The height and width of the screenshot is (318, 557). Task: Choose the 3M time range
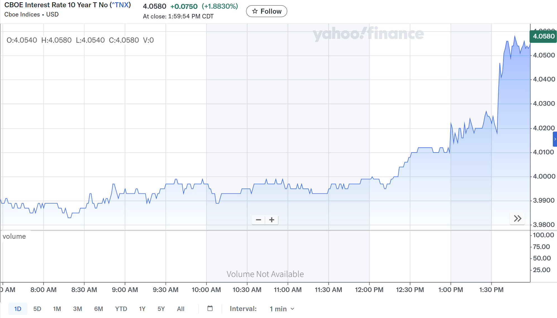pos(77,309)
